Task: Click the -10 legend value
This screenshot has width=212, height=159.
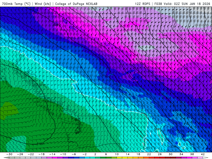Action: coord(63,154)
